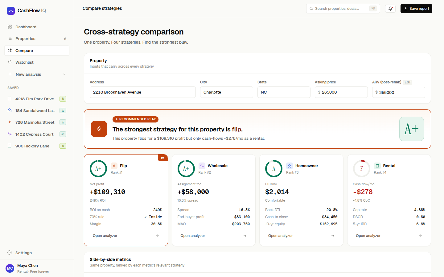Click the large A+ grade tile
Viewport: 444px width, 277px height.
(412, 129)
